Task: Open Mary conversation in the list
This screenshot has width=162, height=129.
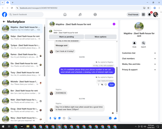Action: [x=22, y=119]
